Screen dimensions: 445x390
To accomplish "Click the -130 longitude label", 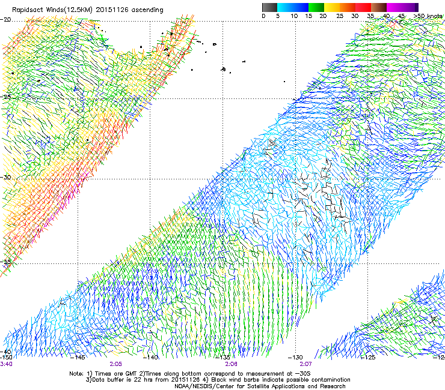I will [295, 357].
